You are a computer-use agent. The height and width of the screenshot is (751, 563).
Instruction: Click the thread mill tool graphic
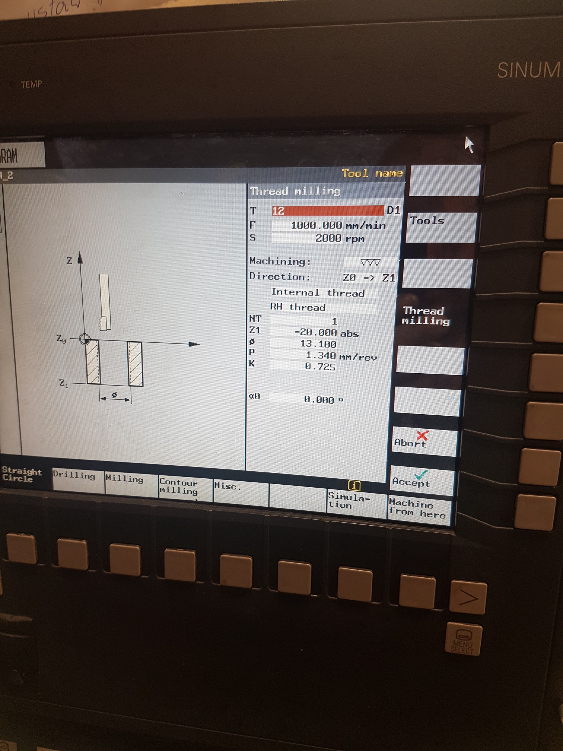104,302
